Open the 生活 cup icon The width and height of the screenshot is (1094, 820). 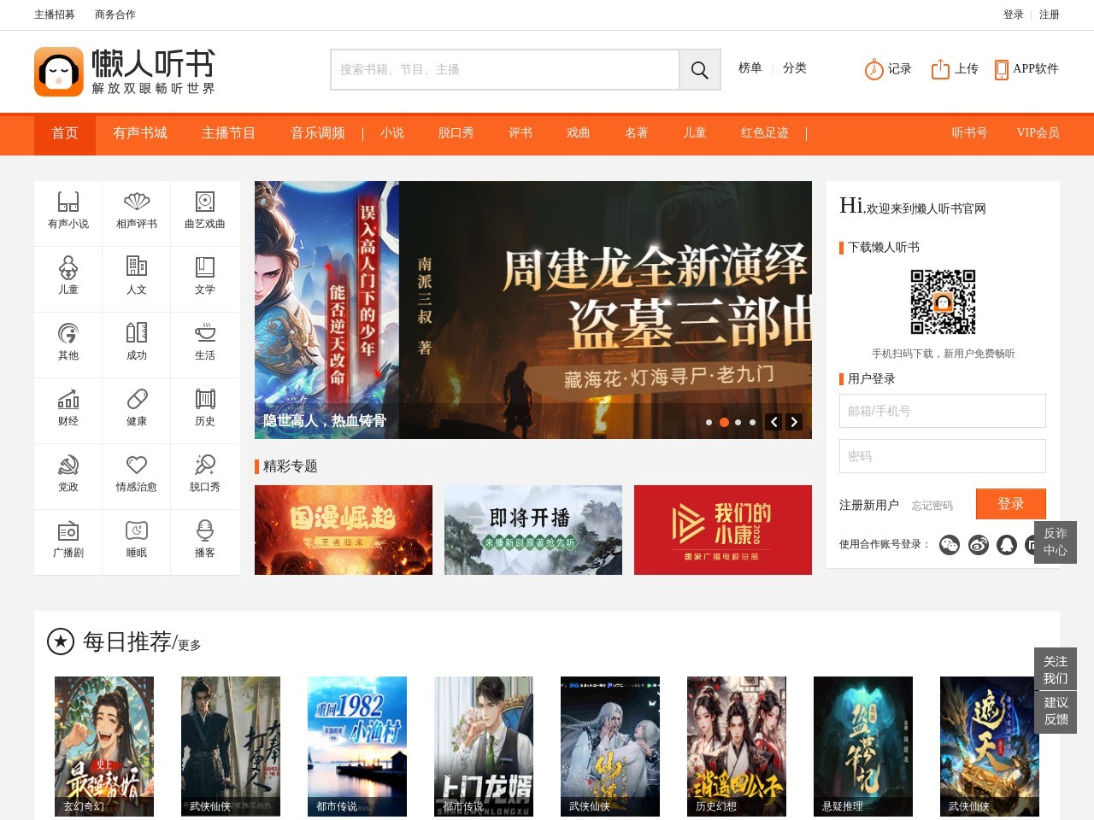click(205, 332)
